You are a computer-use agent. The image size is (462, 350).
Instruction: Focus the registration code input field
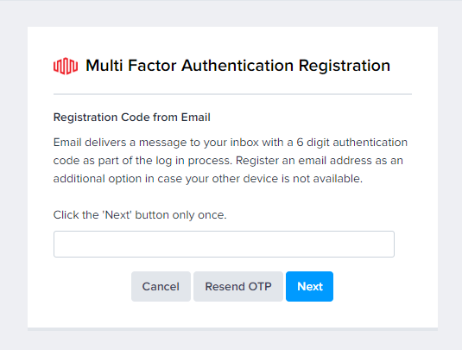click(224, 245)
